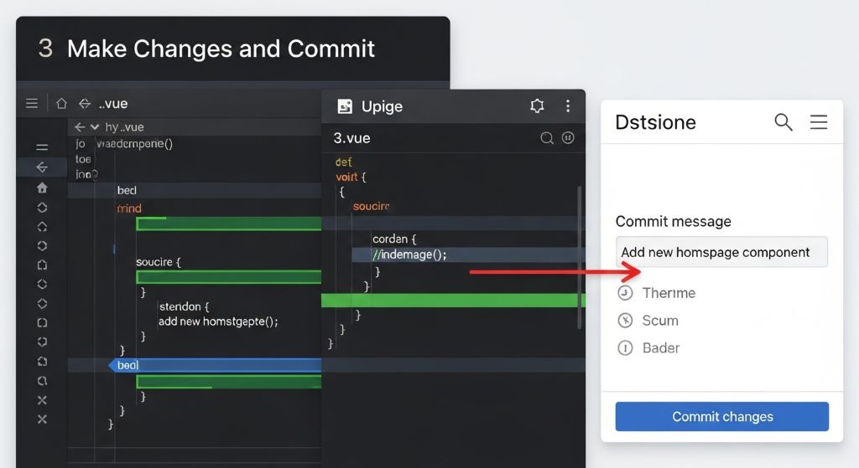
Task: Click the 'cordan {' code line
Action: tap(394, 239)
